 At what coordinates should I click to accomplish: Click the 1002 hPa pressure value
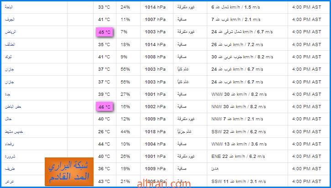(155, 107)
